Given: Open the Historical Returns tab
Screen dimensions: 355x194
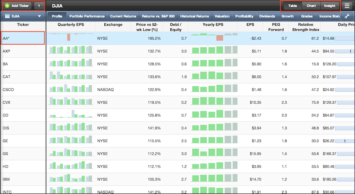Looking at the screenshot, I should [x=195, y=16].
